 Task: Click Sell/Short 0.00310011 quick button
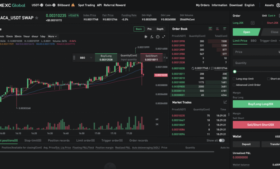[151, 58]
